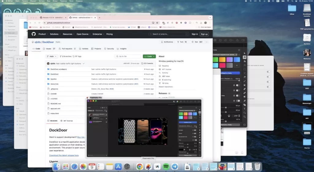The image size is (314, 172).
Task: Click the Sign up button
Action: (x=204, y=34)
